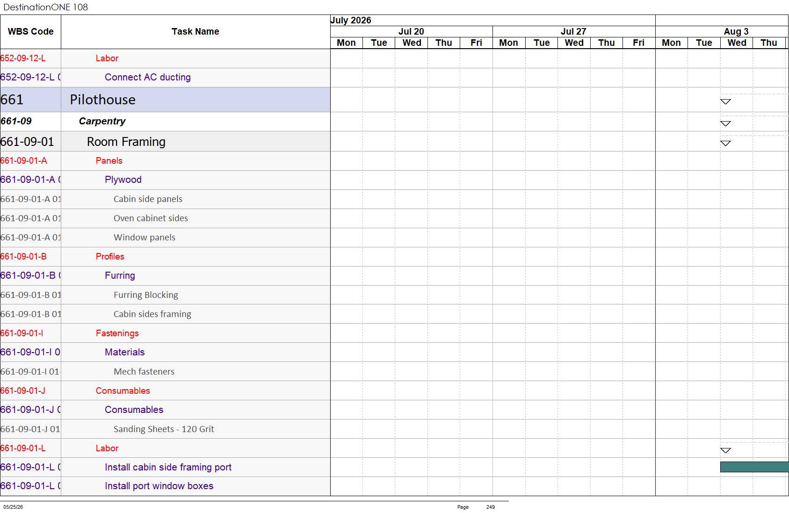Click the page number 249

[490, 507]
